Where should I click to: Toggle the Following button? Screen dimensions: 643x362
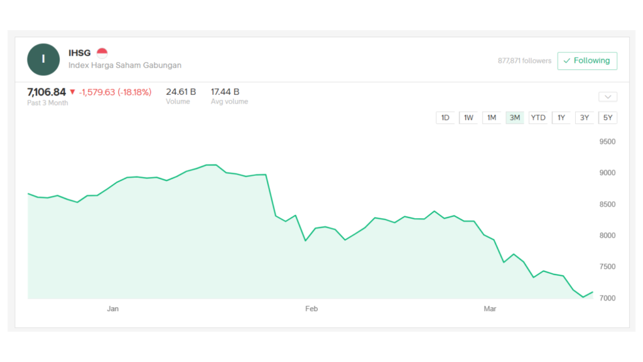pos(587,61)
